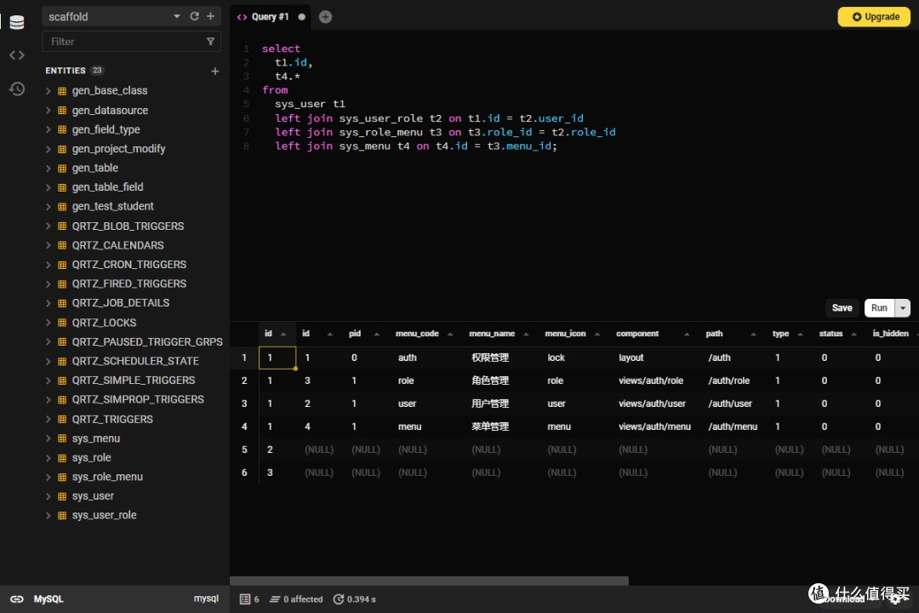Click the yellow Upgrade button
The width and height of the screenshot is (919, 613).
(874, 17)
